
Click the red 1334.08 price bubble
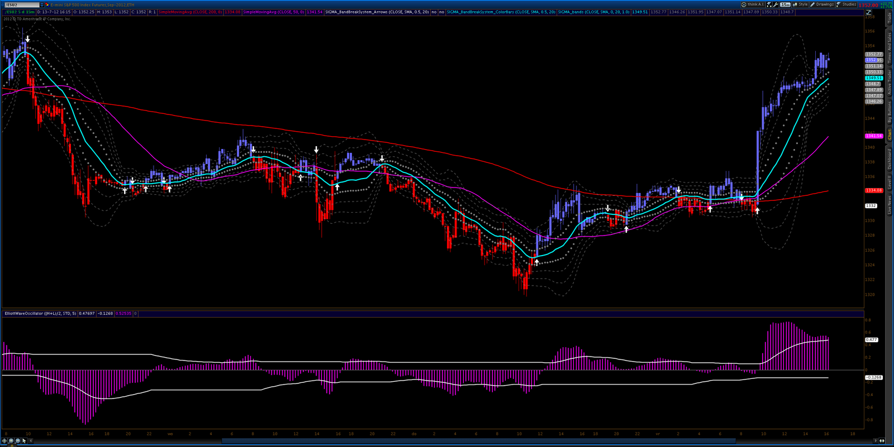pyautogui.click(x=874, y=190)
